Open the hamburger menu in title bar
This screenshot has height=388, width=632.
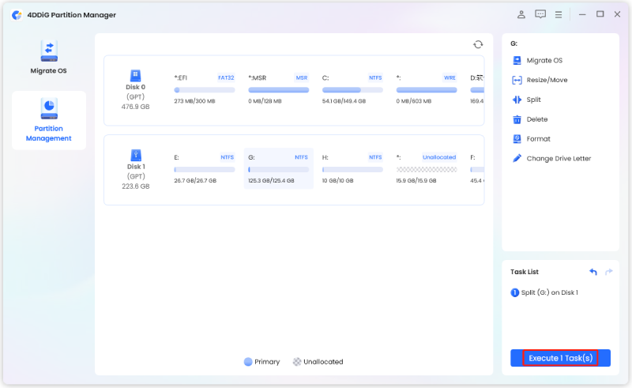(x=559, y=14)
